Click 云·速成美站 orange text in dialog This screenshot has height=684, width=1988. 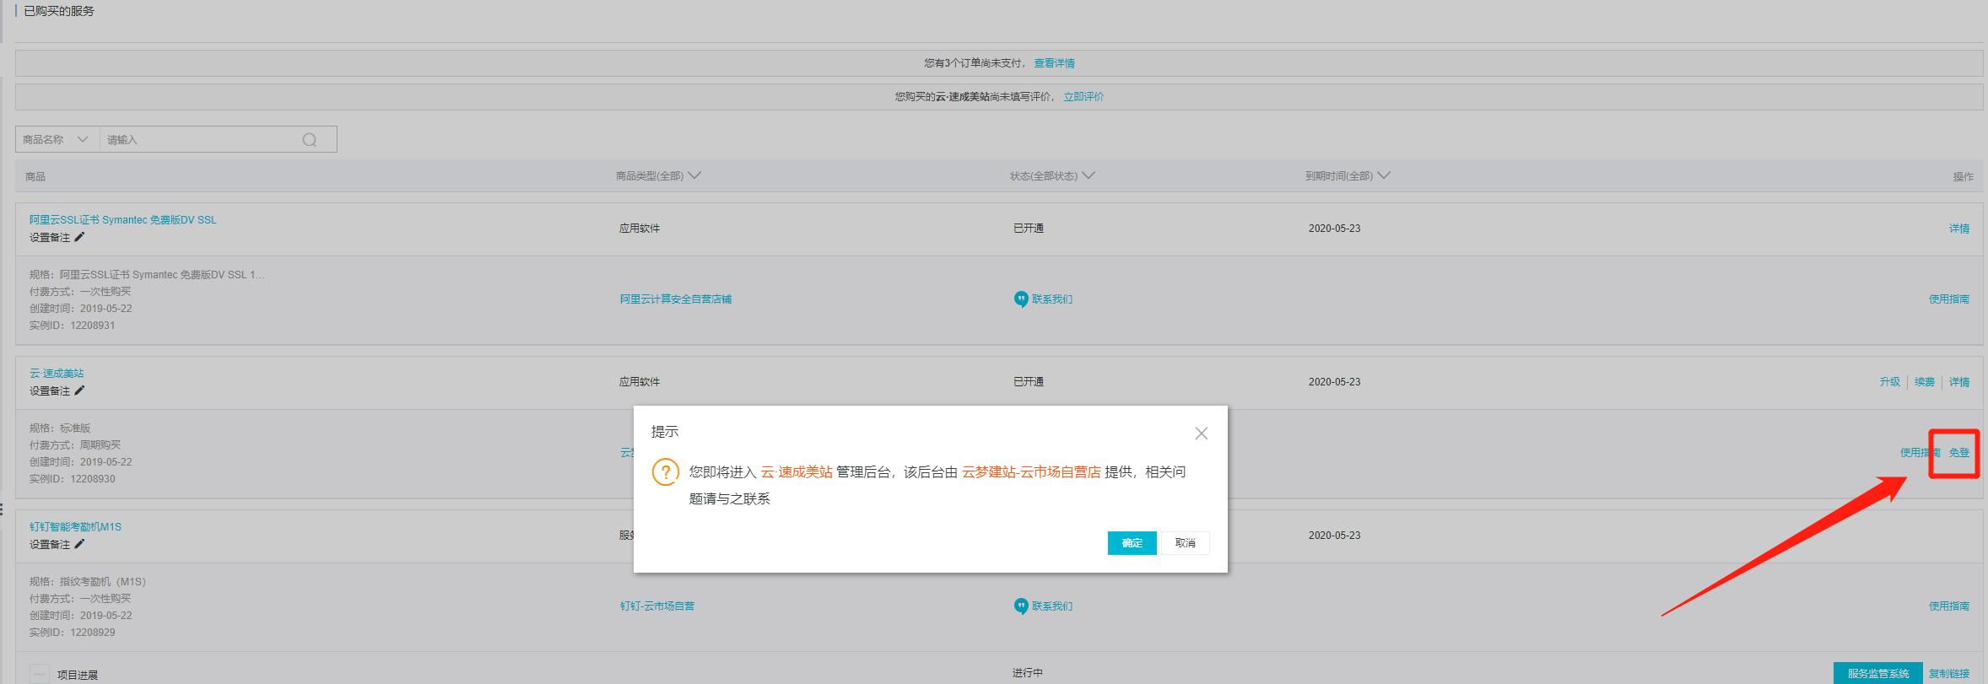(x=797, y=472)
